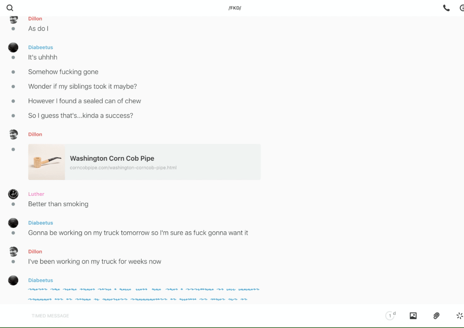Click the corncobpipe.com URL text
Image resolution: width=464 pixels, height=328 pixels.
point(123,168)
